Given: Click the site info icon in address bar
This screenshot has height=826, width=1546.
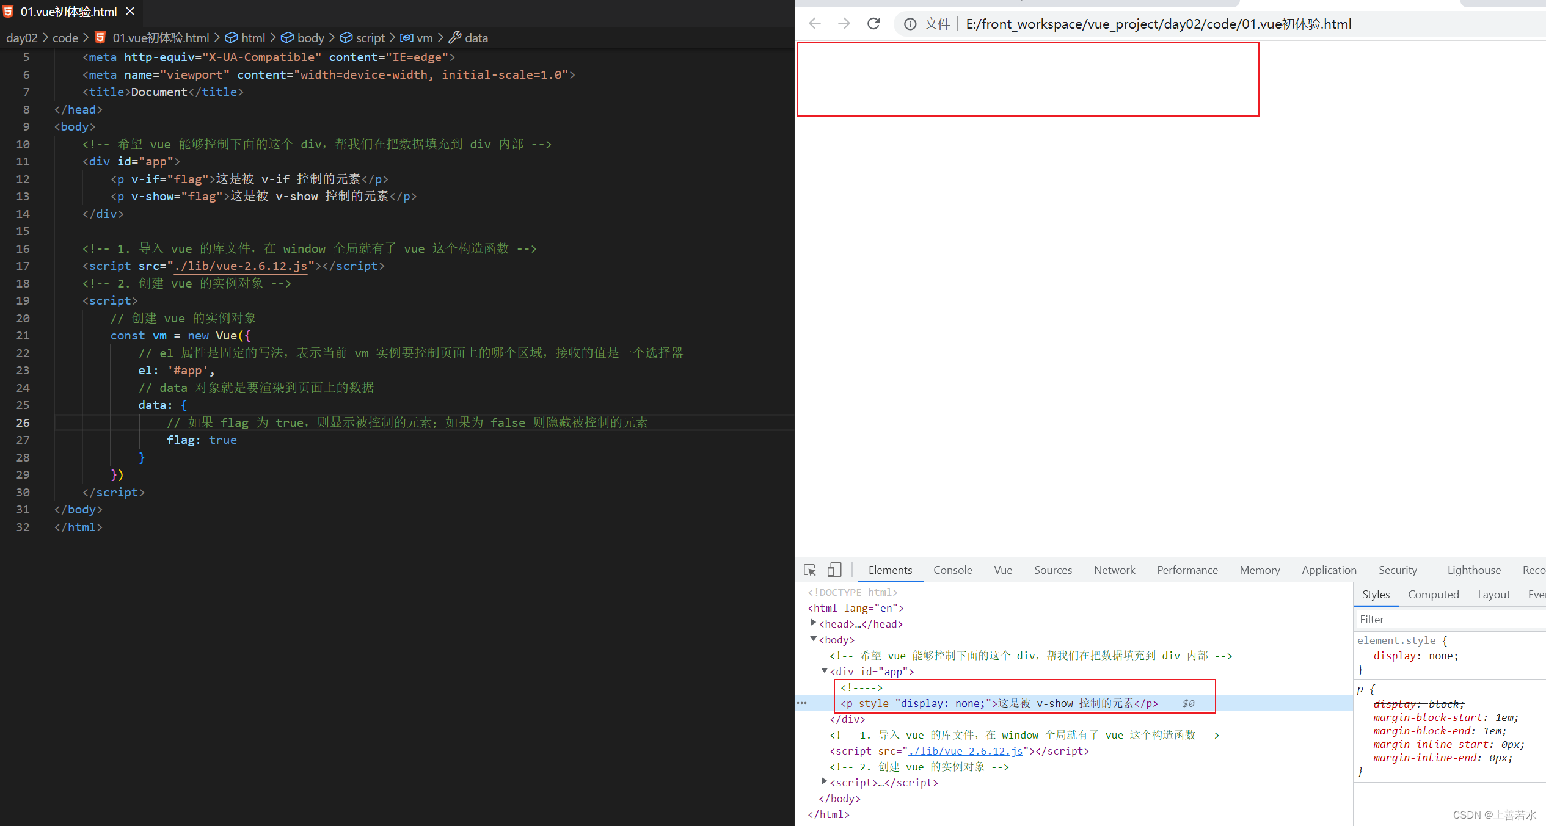Looking at the screenshot, I should pos(910,24).
